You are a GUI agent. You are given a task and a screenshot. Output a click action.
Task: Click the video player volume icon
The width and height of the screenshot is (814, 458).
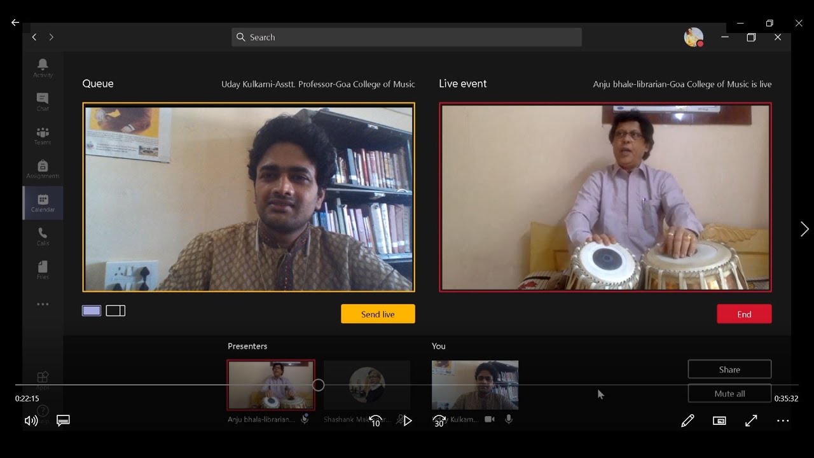pyautogui.click(x=31, y=420)
